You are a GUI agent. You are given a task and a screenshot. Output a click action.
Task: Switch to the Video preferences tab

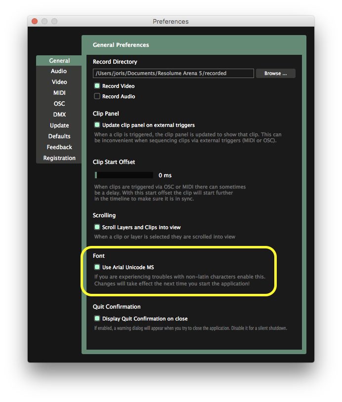click(x=59, y=82)
